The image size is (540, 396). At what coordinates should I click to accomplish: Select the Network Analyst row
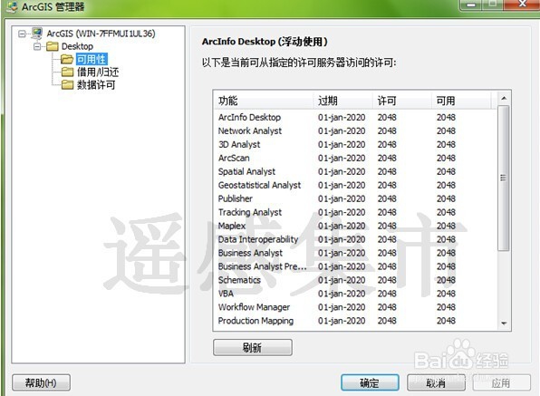[x=355, y=130]
